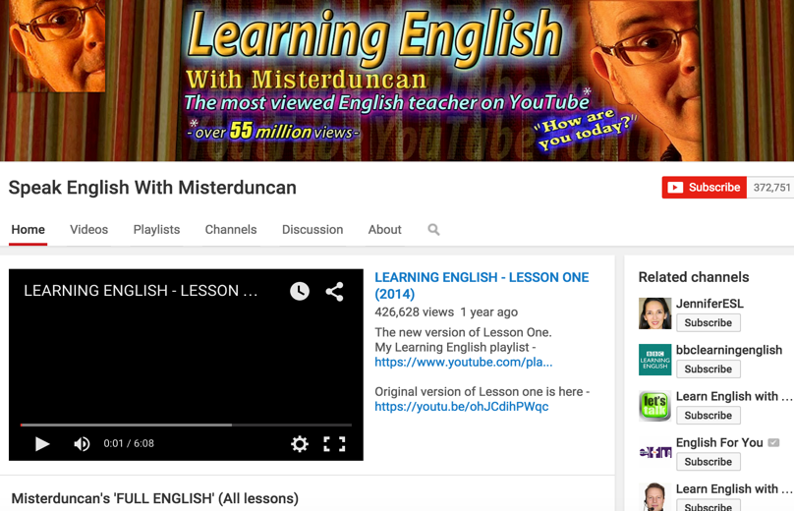The height and width of the screenshot is (511, 794).
Task: Open the youtu.be/ohJCdihPWqc link
Action: point(461,407)
